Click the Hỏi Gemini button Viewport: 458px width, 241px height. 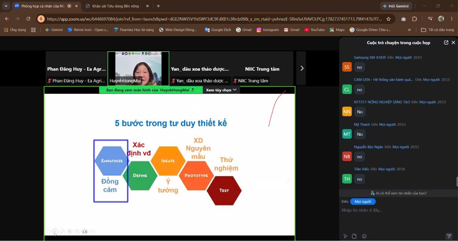click(x=396, y=6)
